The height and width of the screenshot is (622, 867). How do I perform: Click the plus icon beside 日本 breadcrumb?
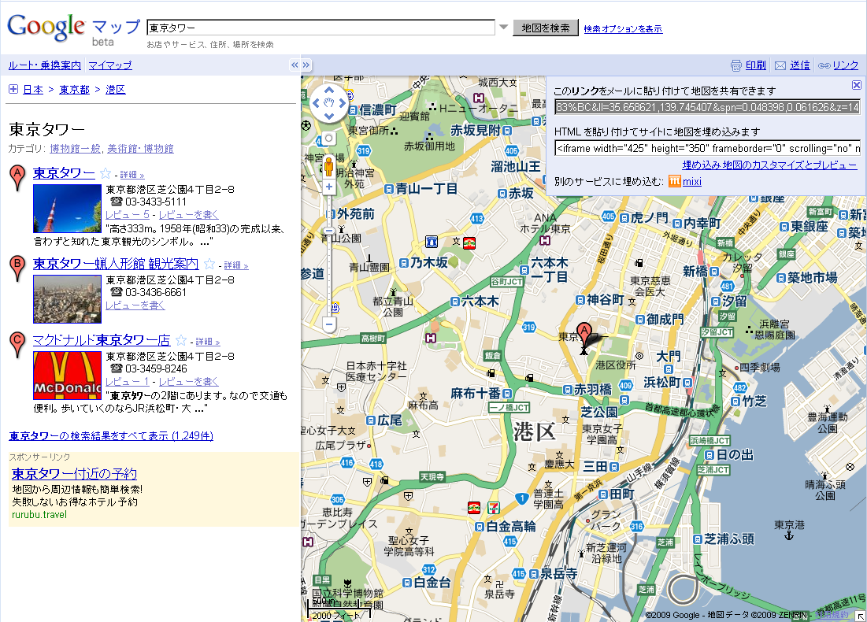pyautogui.click(x=13, y=89)
